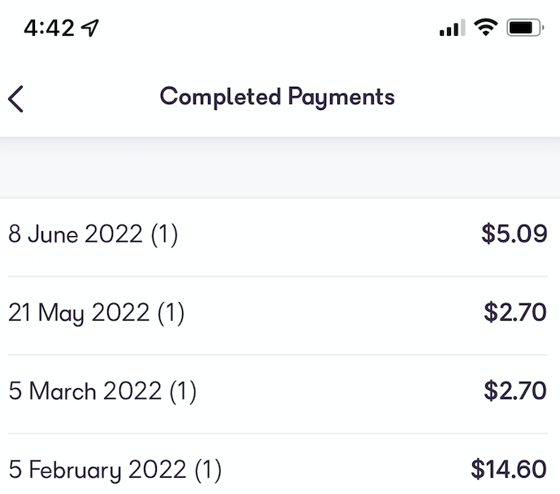Tap the $2.70 amount for 5 March
Viewport: 560px width, 494px height.
click(x=515, y=391)
